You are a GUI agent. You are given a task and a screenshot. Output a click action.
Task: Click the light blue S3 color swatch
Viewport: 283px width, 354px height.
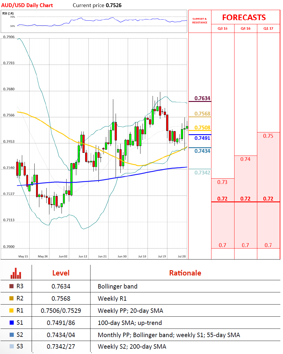pos(12,346)
